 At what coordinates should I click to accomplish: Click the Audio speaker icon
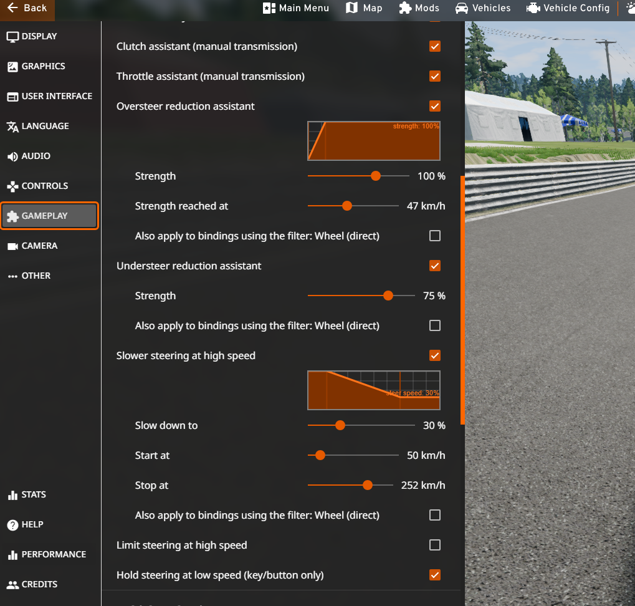[x=12, y=156]
